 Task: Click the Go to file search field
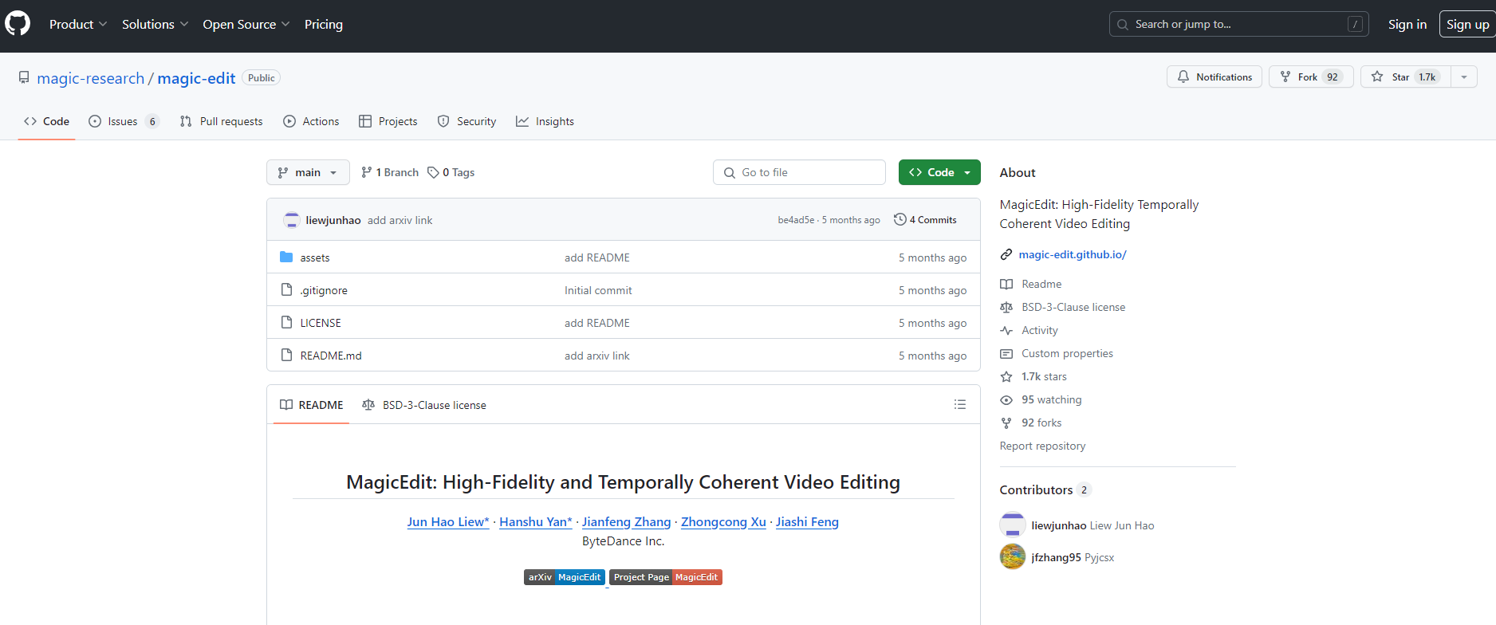799,172
